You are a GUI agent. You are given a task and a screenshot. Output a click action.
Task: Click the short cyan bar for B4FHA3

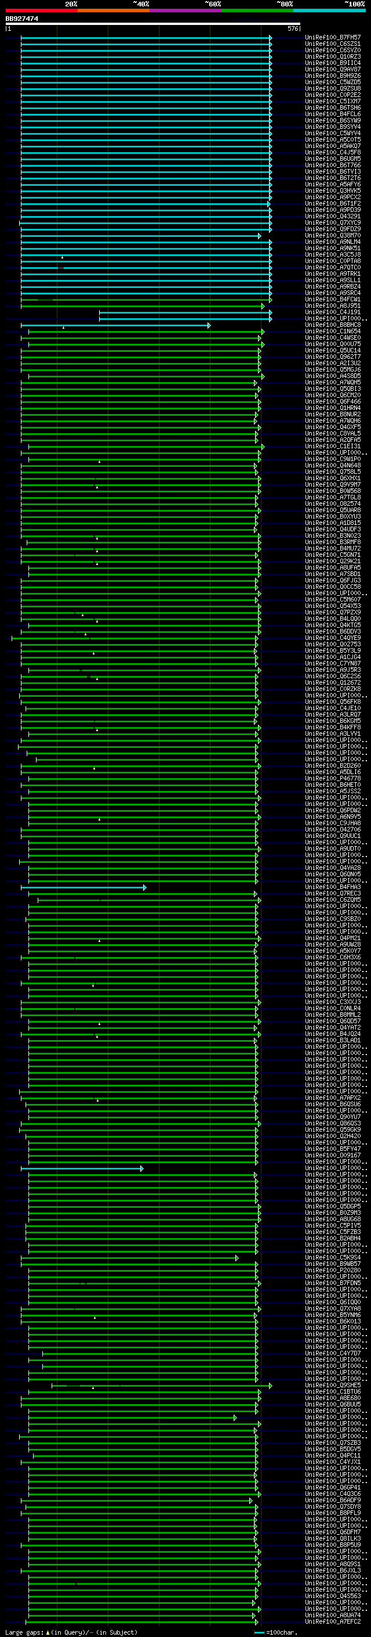[83, 887]
